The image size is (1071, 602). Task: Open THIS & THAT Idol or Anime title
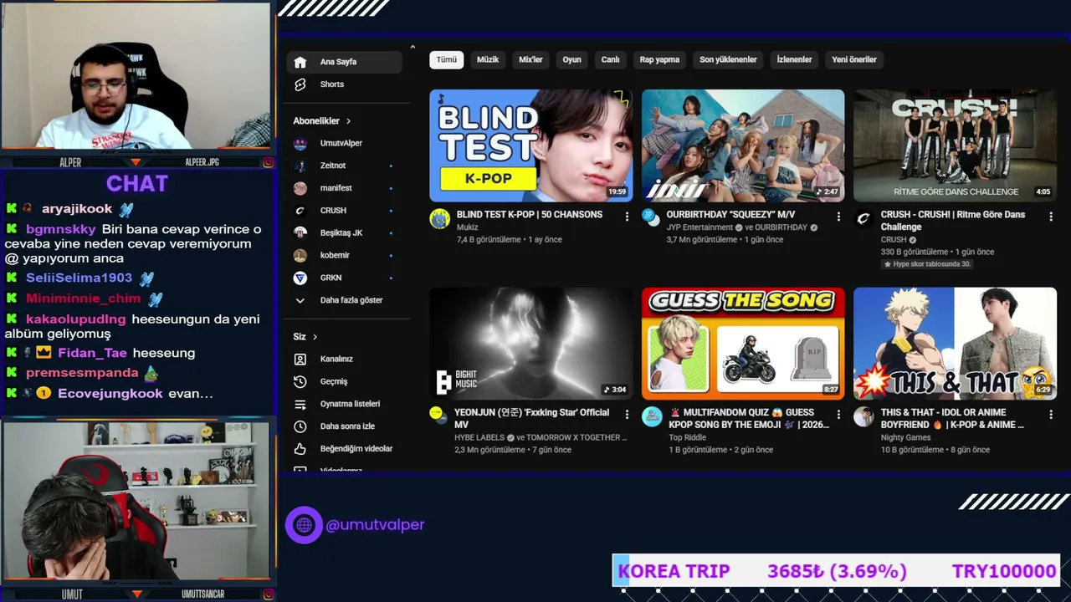952,418
